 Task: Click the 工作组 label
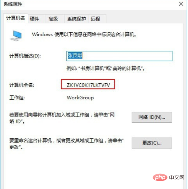click(17, 98)
